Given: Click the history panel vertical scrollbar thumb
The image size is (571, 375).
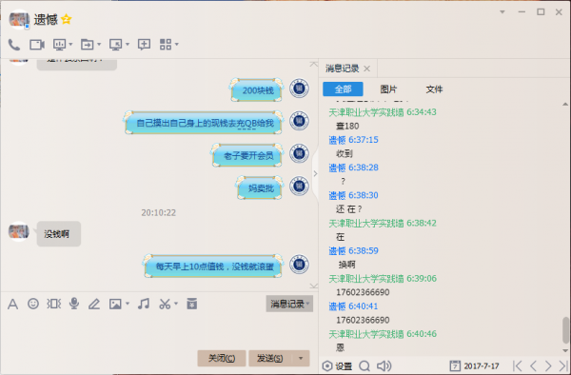Looking at the screenshot, I should tap(565, 329).
